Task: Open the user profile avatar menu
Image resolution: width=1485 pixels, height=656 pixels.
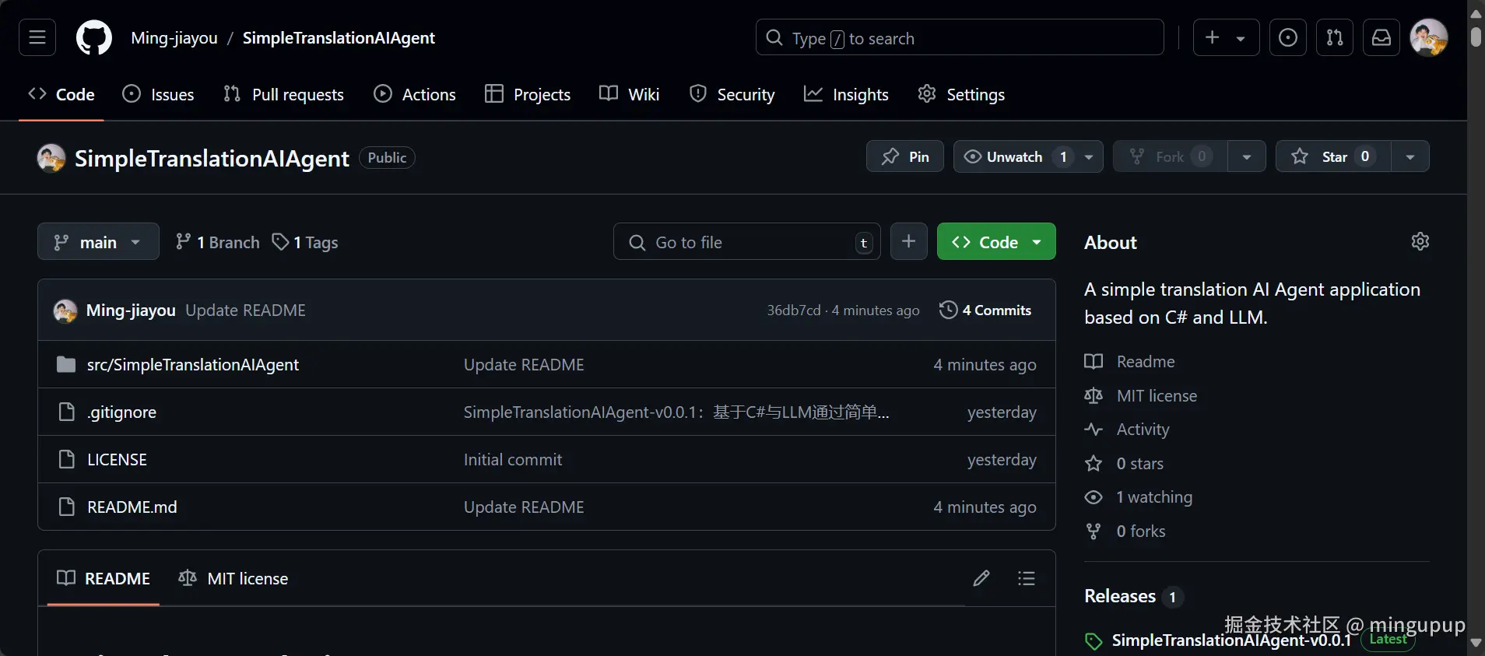Action: 1429,37
